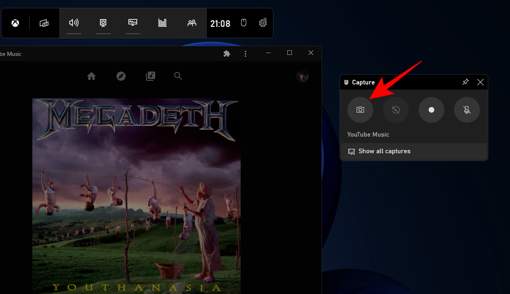Viewport: 510px width, 294px height.
Task: Open the profile avatar in YouTube Music
Action: pyautogui.click(x=303, y=76)
